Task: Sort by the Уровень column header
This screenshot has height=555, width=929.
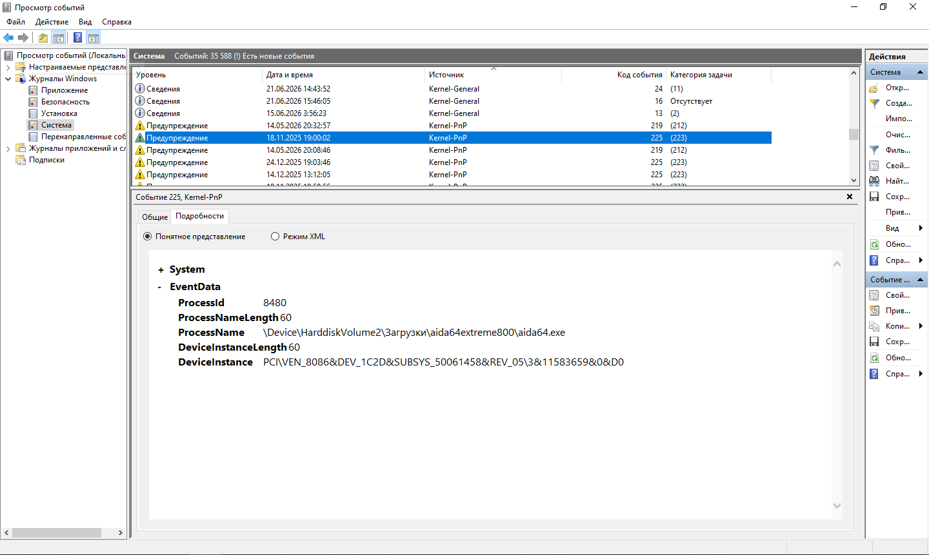Action: click(197, 75)
